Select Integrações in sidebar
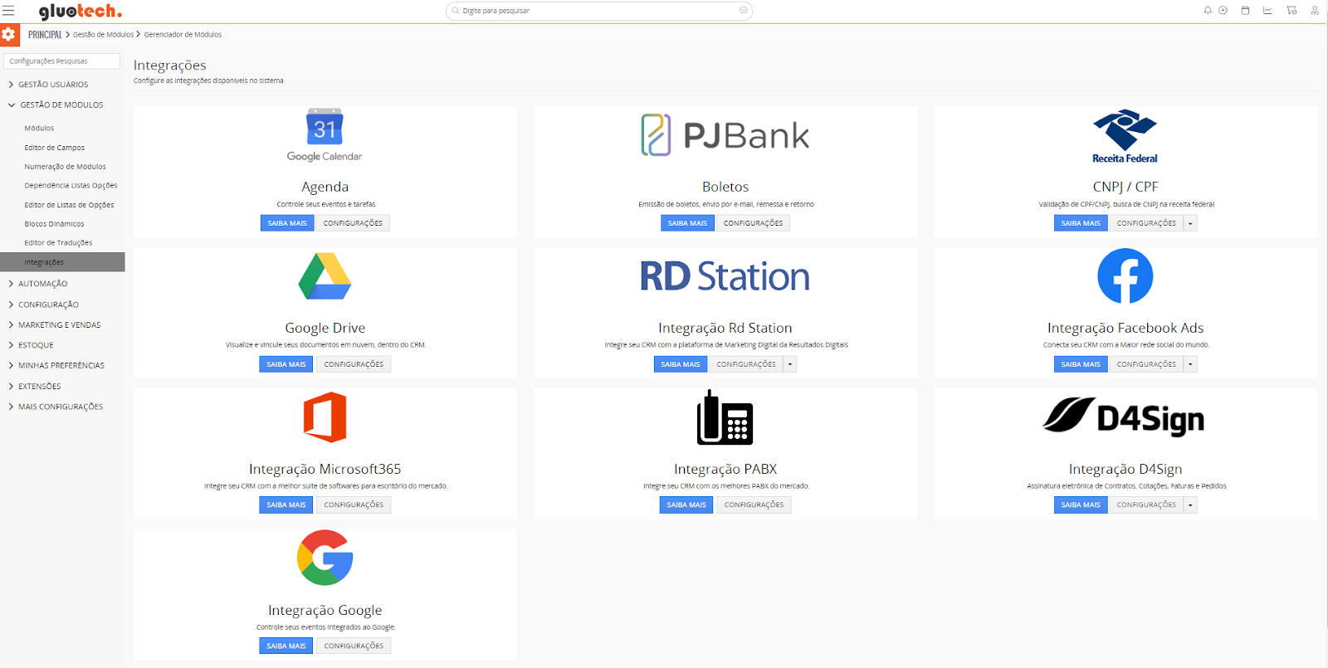 (x=62, y=262)
